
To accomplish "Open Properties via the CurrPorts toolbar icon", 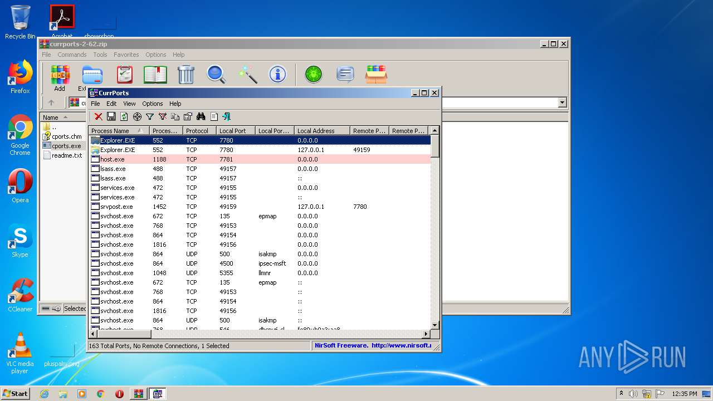I will [188, 116].
